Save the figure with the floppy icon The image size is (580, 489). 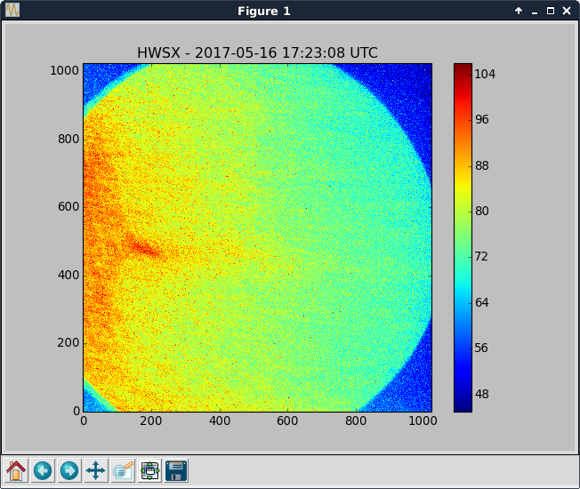(176, 470)
